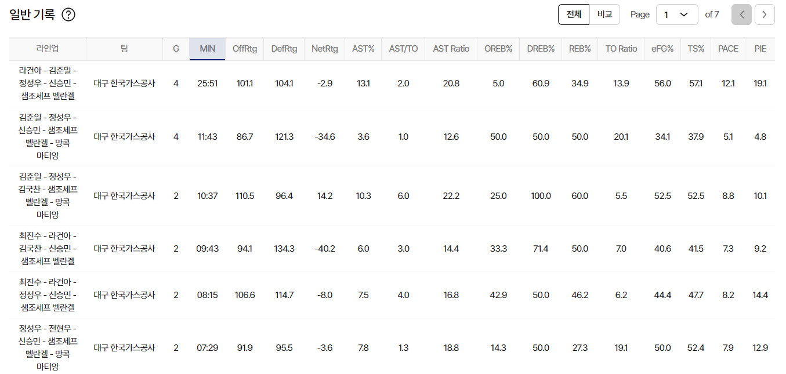Open the page number dropdown
Viewport: 786px width, 374px height.
coord(677,14)
